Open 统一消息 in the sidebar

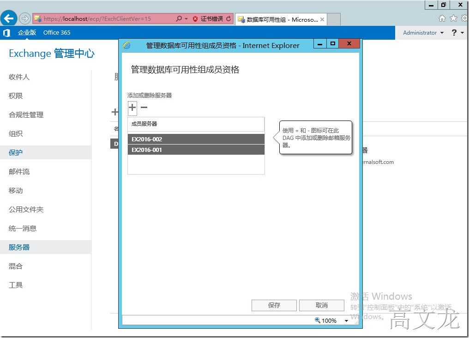(23, 228)
